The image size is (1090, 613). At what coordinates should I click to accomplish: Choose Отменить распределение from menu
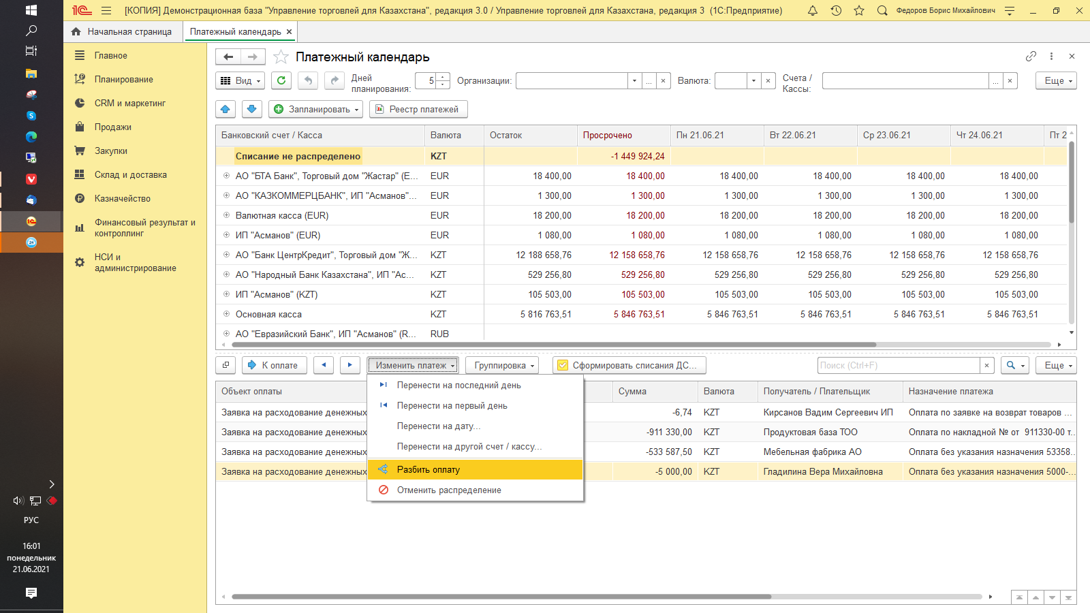coord(449,490)
